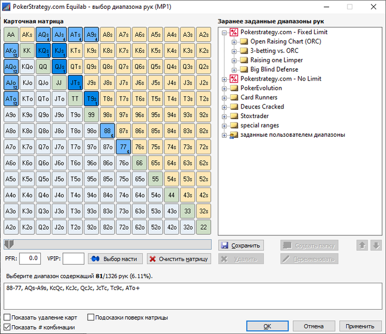Select the 22 pair cell

tap(203, 227)
